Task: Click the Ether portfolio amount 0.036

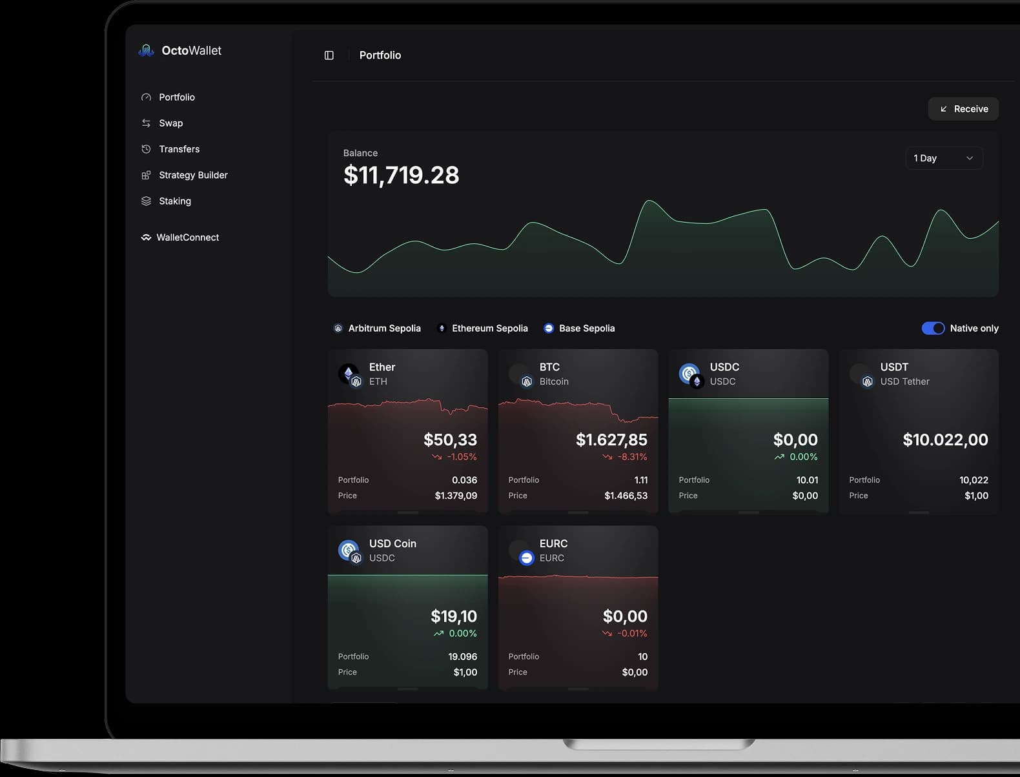Action: [464, 480]
